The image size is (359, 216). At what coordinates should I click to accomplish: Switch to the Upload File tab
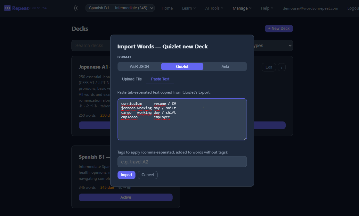pyautogui.click(x=132, y=79)
